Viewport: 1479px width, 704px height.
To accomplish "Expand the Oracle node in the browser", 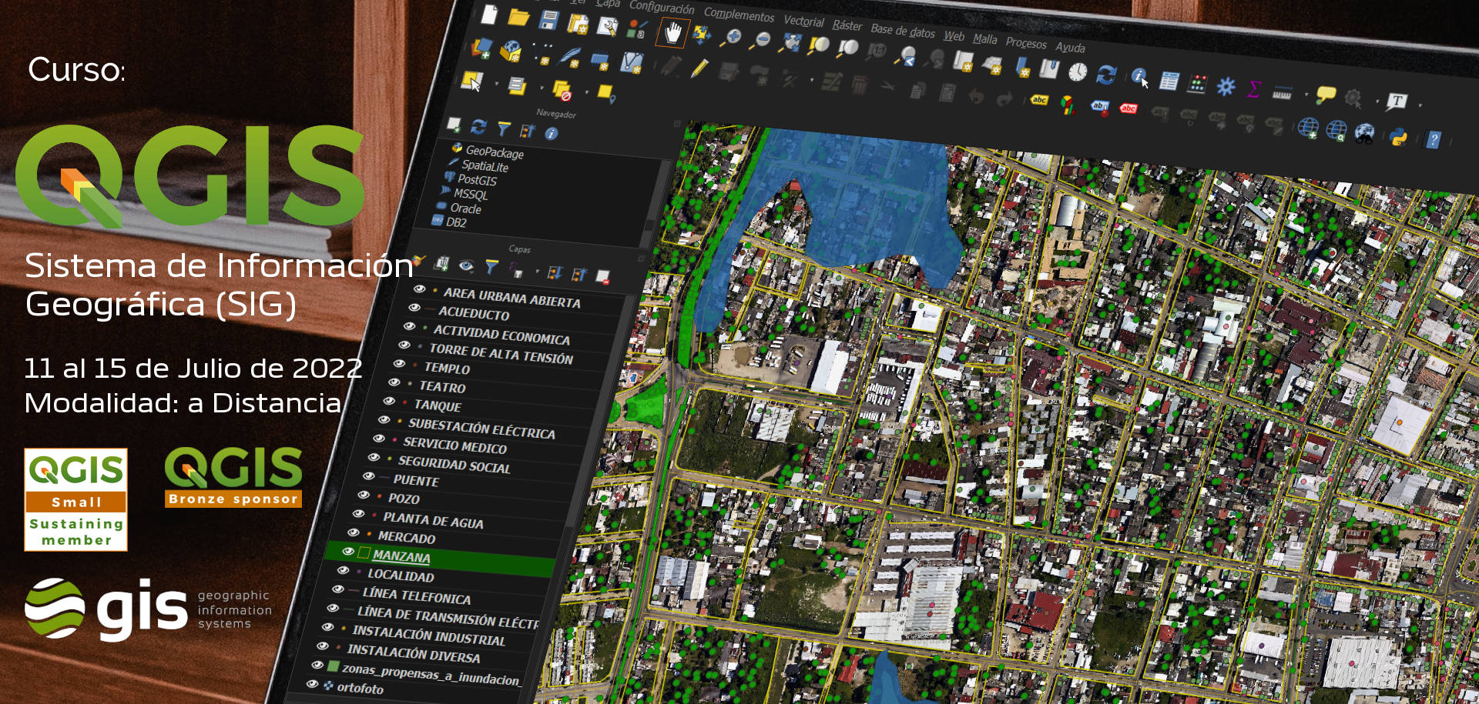I will click(465, 209).
